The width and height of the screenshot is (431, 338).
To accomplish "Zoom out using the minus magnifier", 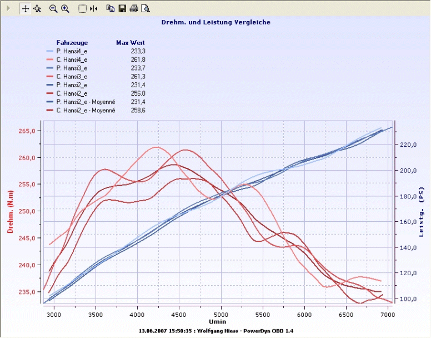I will coord(53,8).
